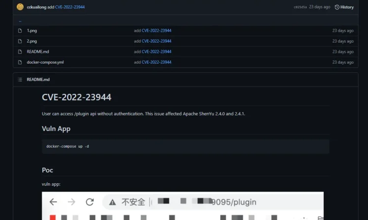The width and height of the screenshot is (368, 220).
Task: Open the file 2.png
Action: [32, 41]
